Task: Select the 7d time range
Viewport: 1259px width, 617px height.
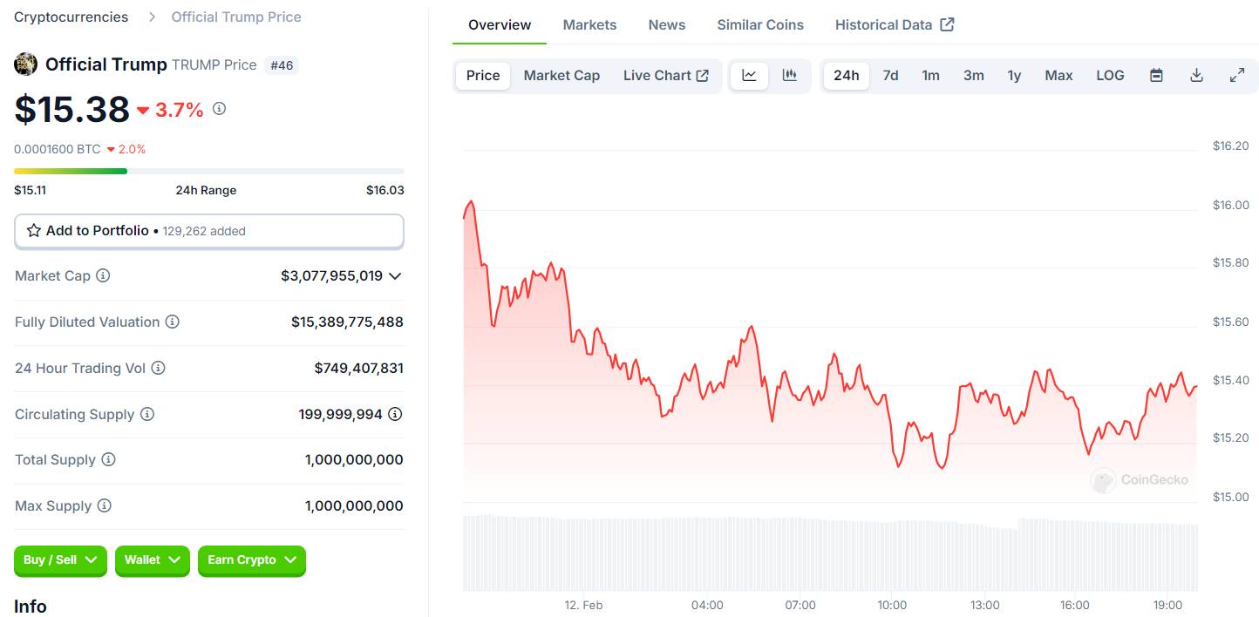Action: point(890,76)
